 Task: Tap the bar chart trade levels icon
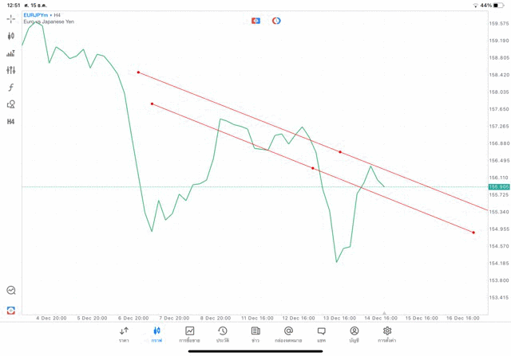click(10, 53)
